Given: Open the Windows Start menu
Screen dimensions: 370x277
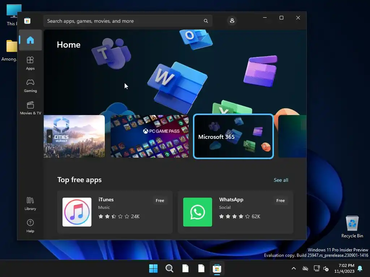Looking at the screenshot, I should tap(153, 268).
